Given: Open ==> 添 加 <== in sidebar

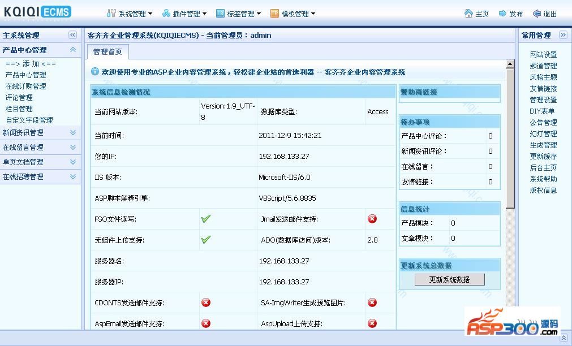Looking at the screenshot, I should 31,63.
